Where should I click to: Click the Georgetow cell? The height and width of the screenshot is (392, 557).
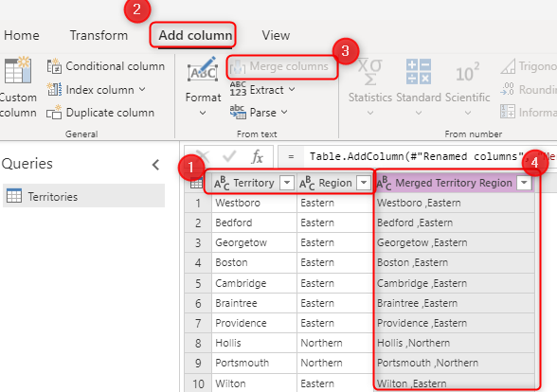(254, 242)
